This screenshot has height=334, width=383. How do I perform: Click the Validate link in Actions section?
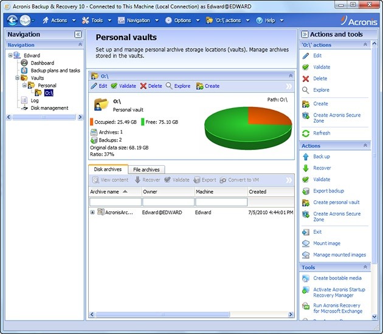point(322,179)
